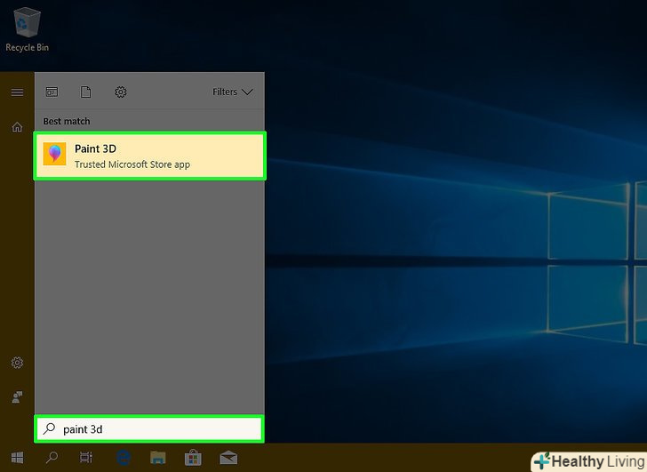The image size is (647, 472).
Task: Select the Home icon in left sidebar
Action: (x=17, y=127)
